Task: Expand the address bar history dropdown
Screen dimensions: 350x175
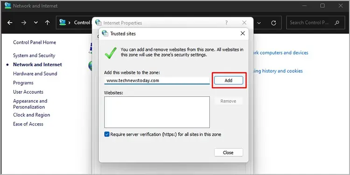Action: pyautogui.click(x=259, y=23)
